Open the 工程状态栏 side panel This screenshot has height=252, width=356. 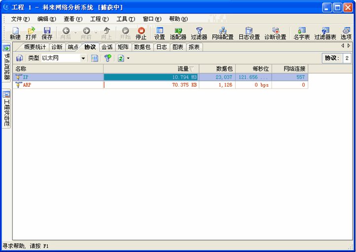[6, 109]
